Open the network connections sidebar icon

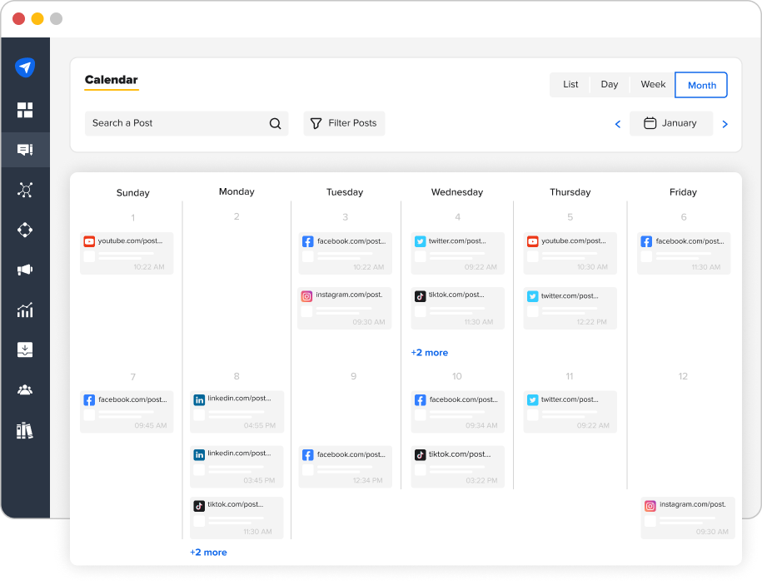[25, 190]
